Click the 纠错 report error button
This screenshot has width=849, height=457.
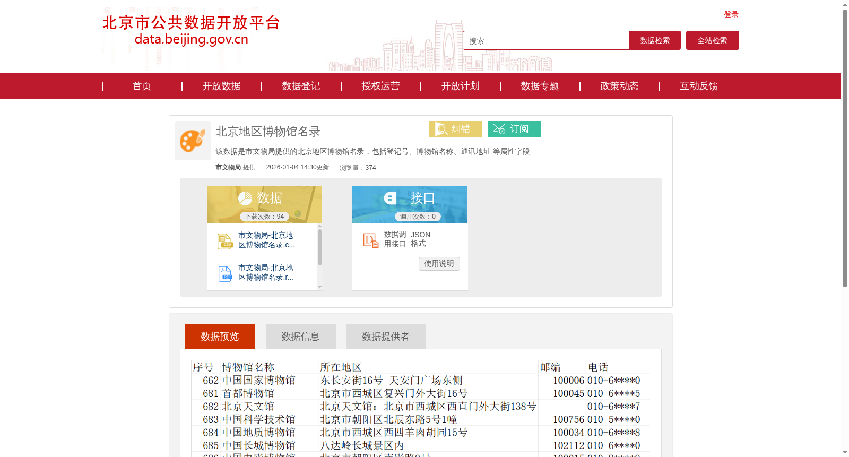coord(456,129)
